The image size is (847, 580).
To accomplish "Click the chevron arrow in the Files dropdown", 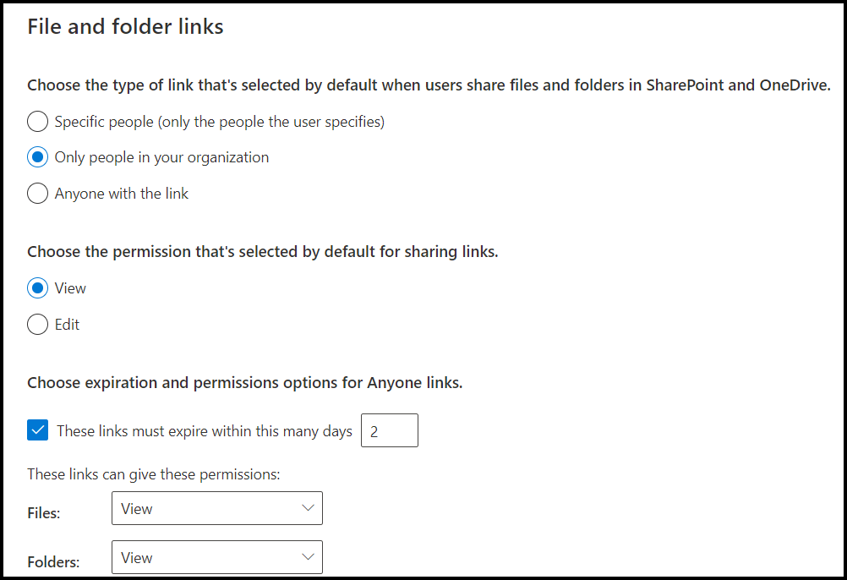I will [x=307, y=509].
